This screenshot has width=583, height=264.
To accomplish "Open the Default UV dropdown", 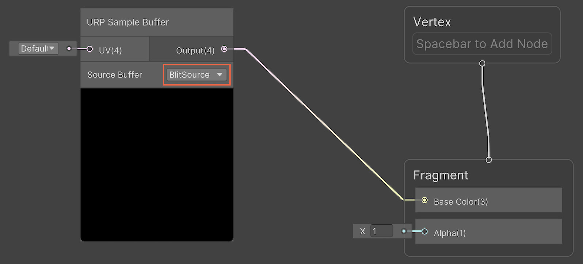I will [38, 48].
